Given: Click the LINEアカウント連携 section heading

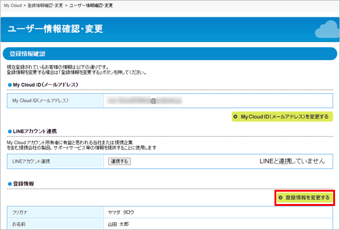Looking at the screenshot, I should point(35,131).
